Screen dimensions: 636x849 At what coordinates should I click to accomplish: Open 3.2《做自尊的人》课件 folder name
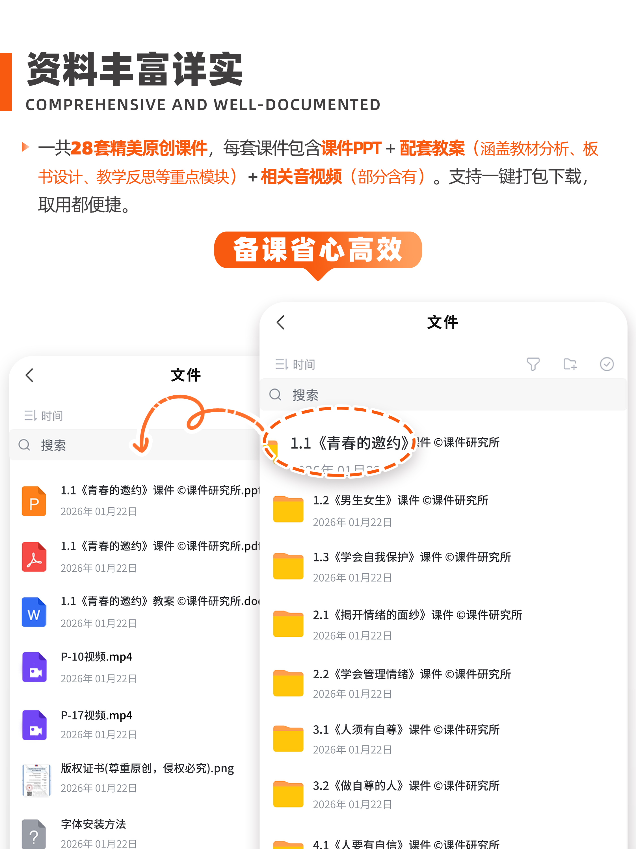point(406,786)
